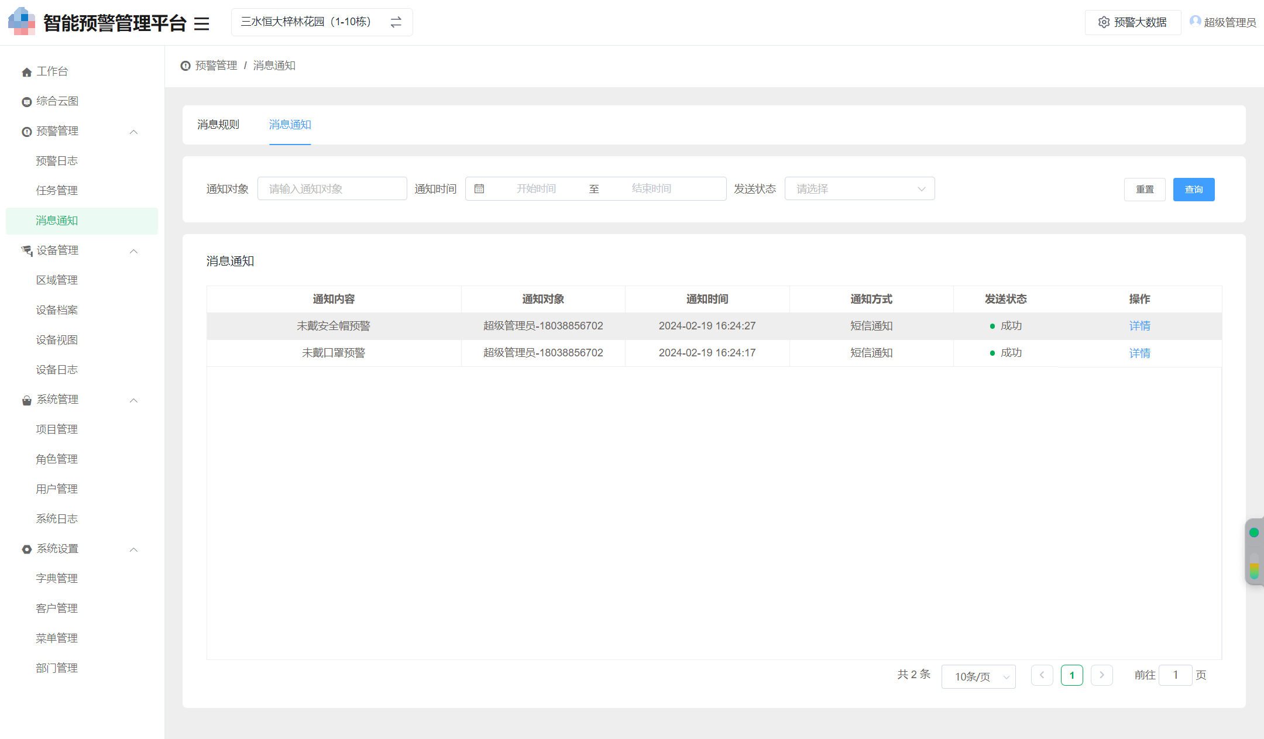Viewport: 1264px width, 739px height.
Task: Open 详情 for 未戴安全帽预警 row
Action: click(1139, 326)
